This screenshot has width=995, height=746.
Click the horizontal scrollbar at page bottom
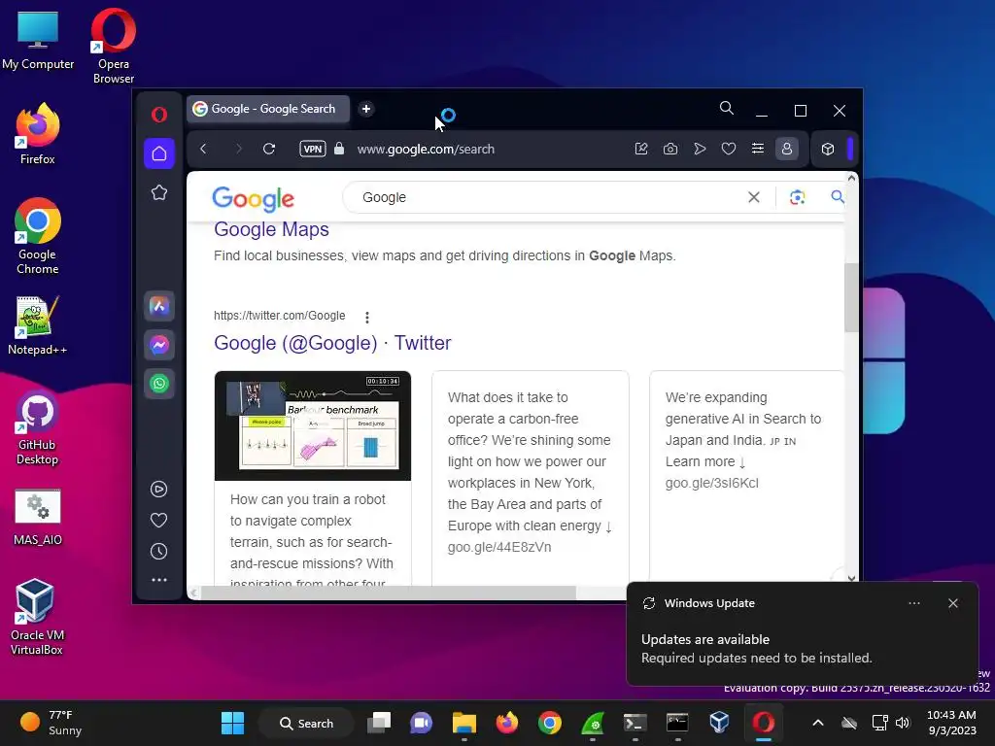pos(389,593)
